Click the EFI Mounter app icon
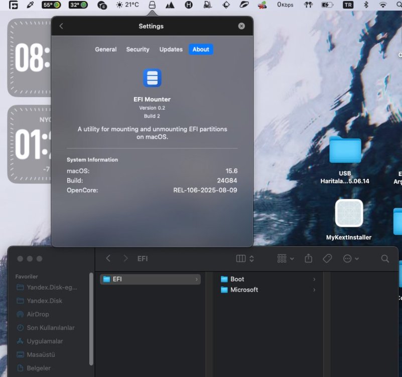Image resolution: width=402 pixels, height=377 pixels. pos(152,78)
